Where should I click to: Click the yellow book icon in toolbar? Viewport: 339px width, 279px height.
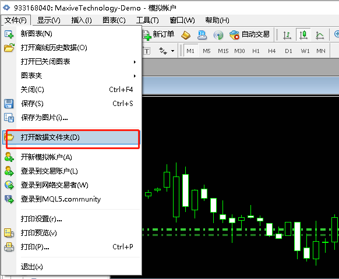[186, 35]
